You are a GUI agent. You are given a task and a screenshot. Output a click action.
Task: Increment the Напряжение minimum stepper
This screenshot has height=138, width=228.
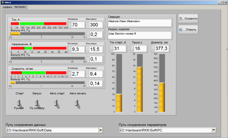coord(70,47)
